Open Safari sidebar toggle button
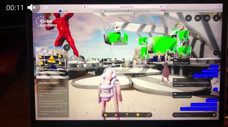This screenshot has height=127, width=228. tap(43, 7)
